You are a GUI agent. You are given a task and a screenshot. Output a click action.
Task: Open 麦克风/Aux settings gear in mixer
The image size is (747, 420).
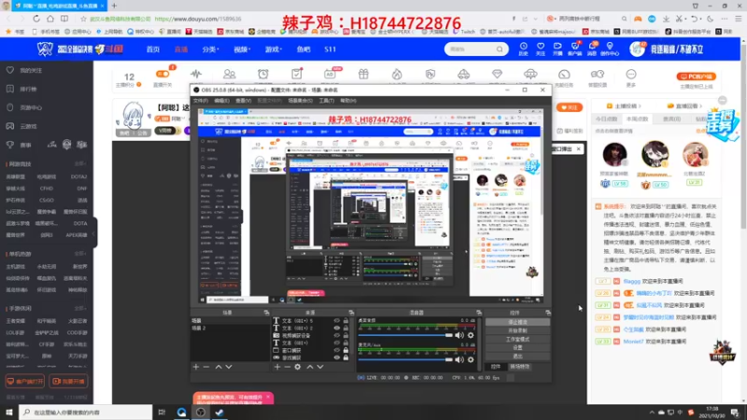471,359
